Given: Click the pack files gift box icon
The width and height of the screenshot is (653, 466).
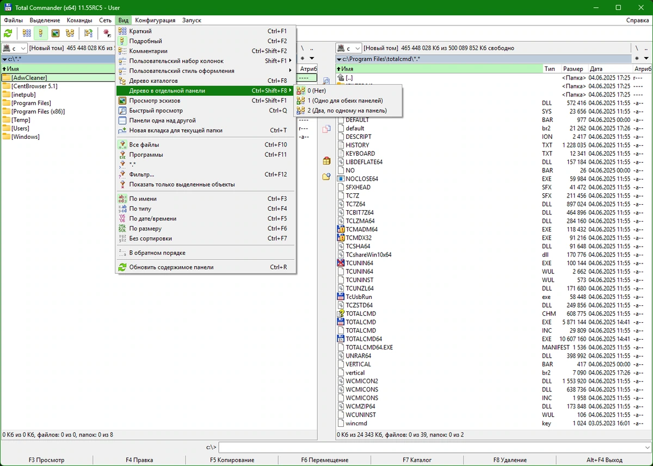Looking at the screenshot, I should click(x=326, y=161).
